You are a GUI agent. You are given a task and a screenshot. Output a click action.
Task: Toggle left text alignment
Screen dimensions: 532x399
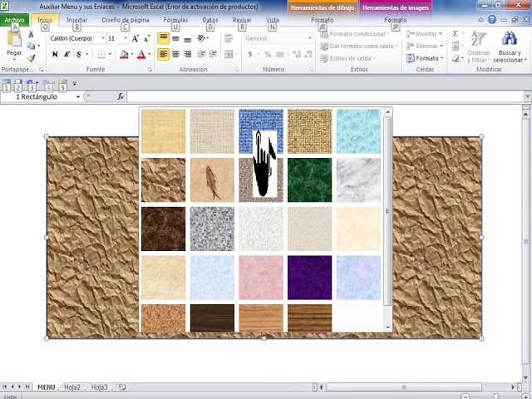(163, 54)
